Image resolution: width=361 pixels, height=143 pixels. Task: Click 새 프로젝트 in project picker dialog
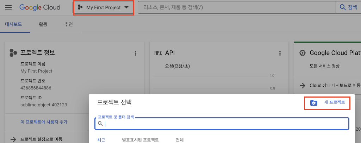pos(335,102)
